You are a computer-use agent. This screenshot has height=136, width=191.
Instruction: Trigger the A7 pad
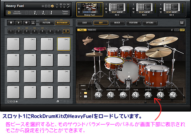[x=30, y=92]
